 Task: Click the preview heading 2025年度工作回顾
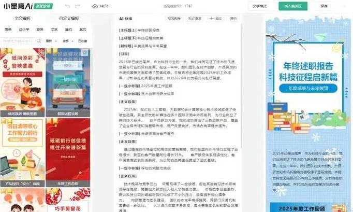tap(302, 208)
